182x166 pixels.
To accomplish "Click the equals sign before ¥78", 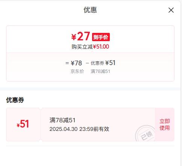I will point(67,63).
